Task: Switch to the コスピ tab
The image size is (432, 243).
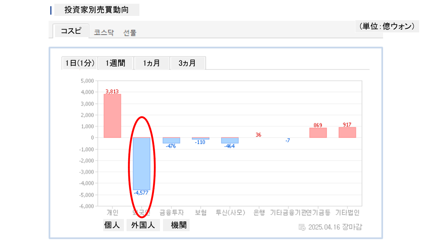Action: [x=71, y=31]
